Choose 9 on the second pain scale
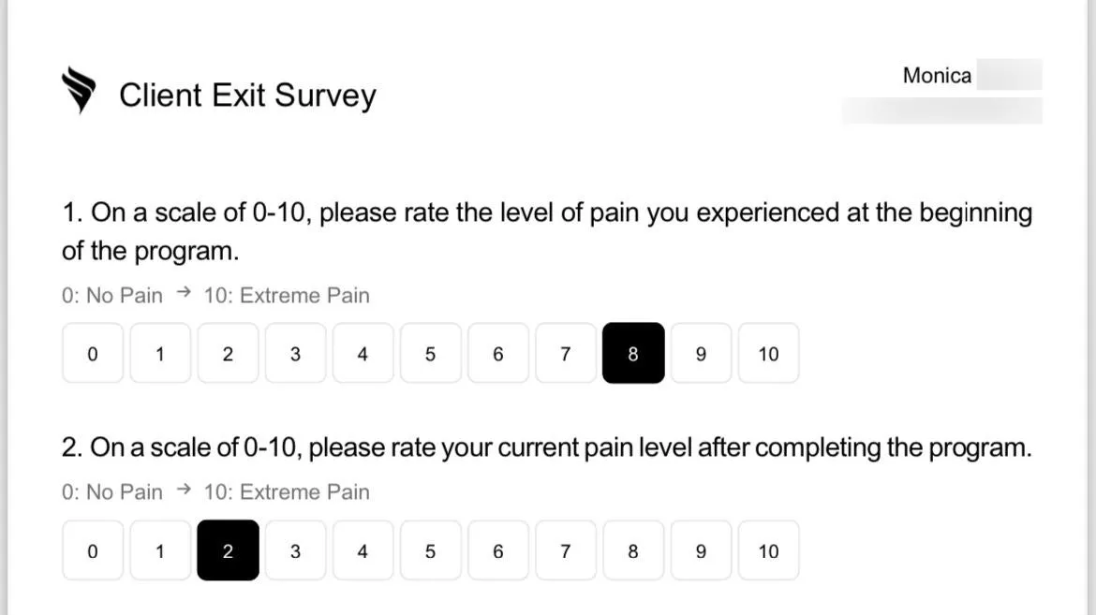The width and height of the screenshot is (1096, 615). (x=701, y=550)
